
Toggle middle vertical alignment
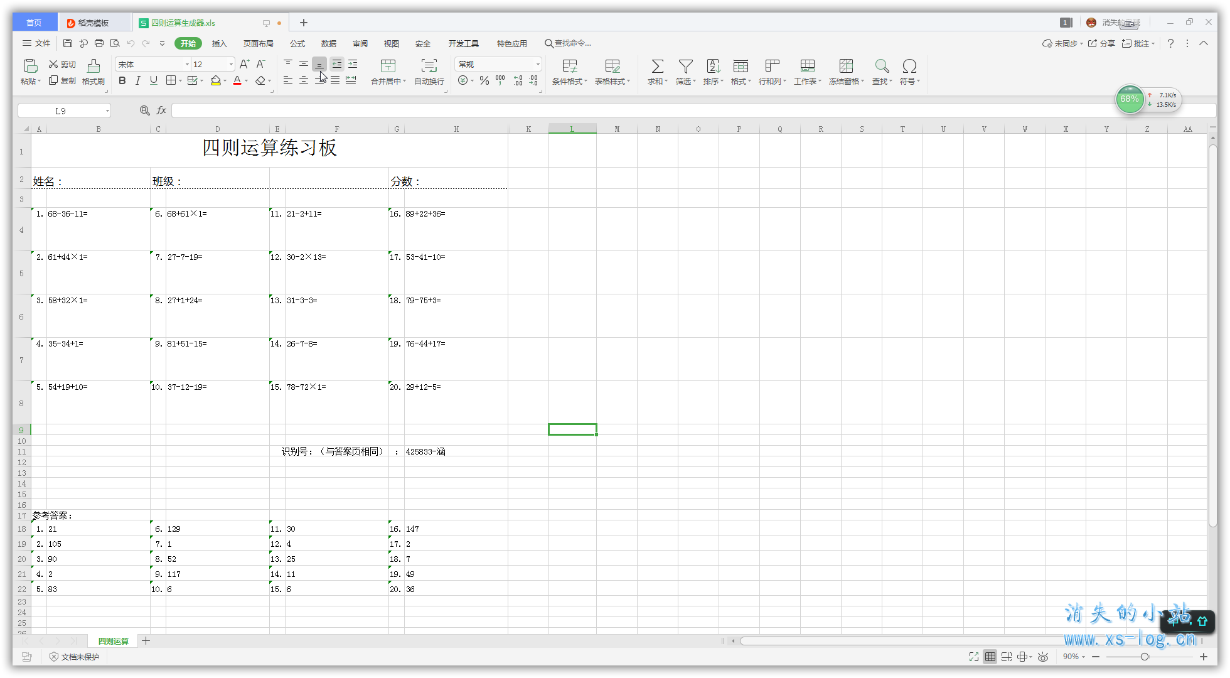point(304,63)
